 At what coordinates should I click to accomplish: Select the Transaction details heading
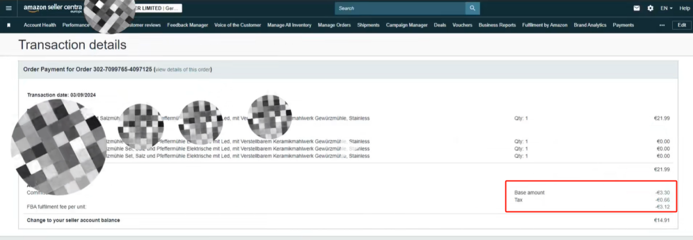(73, 45)
